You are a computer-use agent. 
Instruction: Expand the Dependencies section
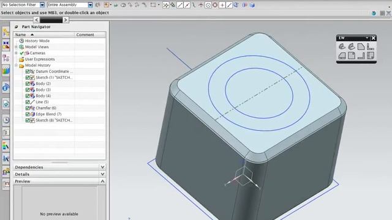(102, 167)
